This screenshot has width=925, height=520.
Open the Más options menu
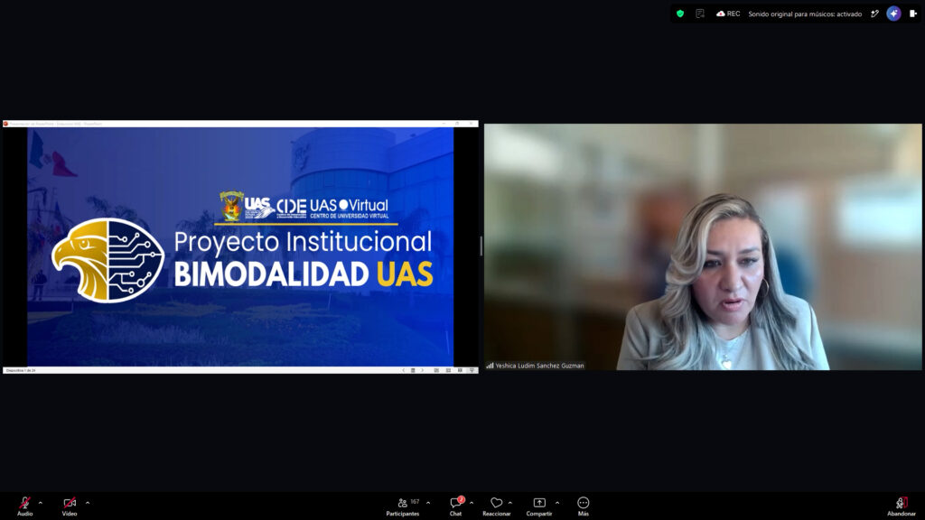pos(584,506)
